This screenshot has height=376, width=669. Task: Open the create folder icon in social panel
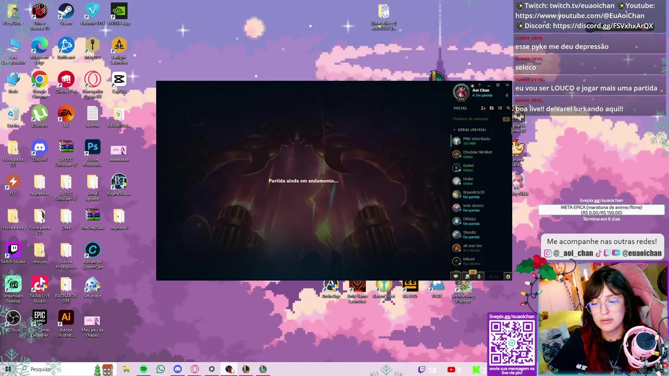pos(491,108)
